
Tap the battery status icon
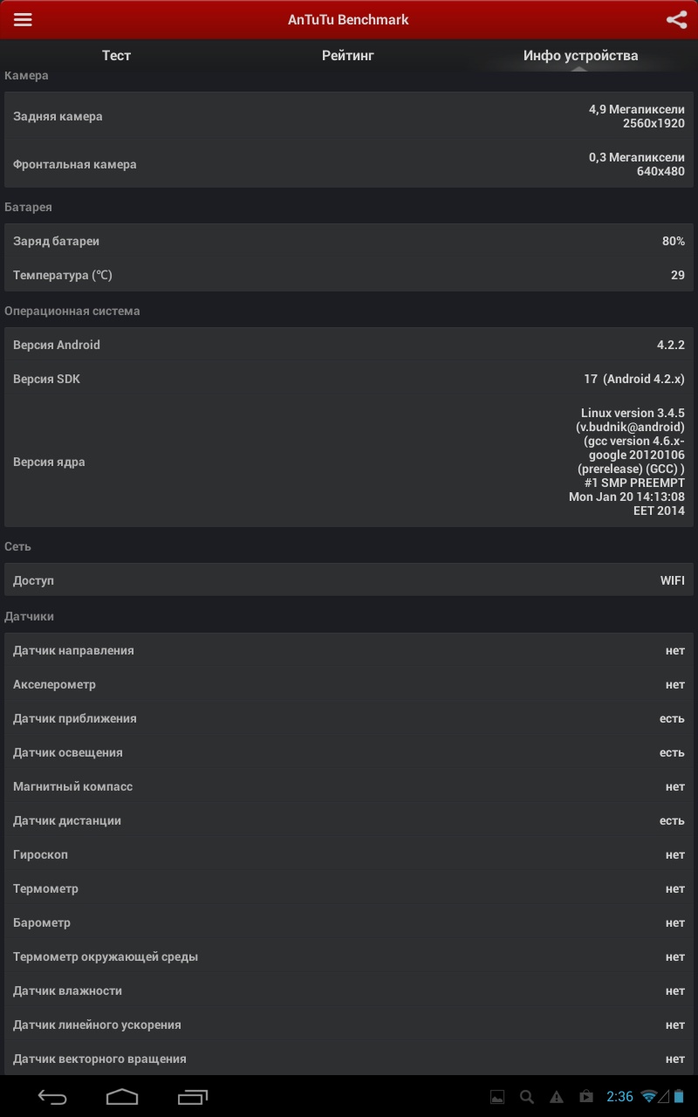pos(679,1096)
